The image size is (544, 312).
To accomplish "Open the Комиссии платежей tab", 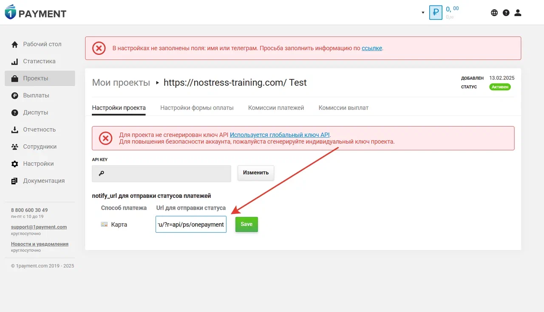I will pos(276,108).
